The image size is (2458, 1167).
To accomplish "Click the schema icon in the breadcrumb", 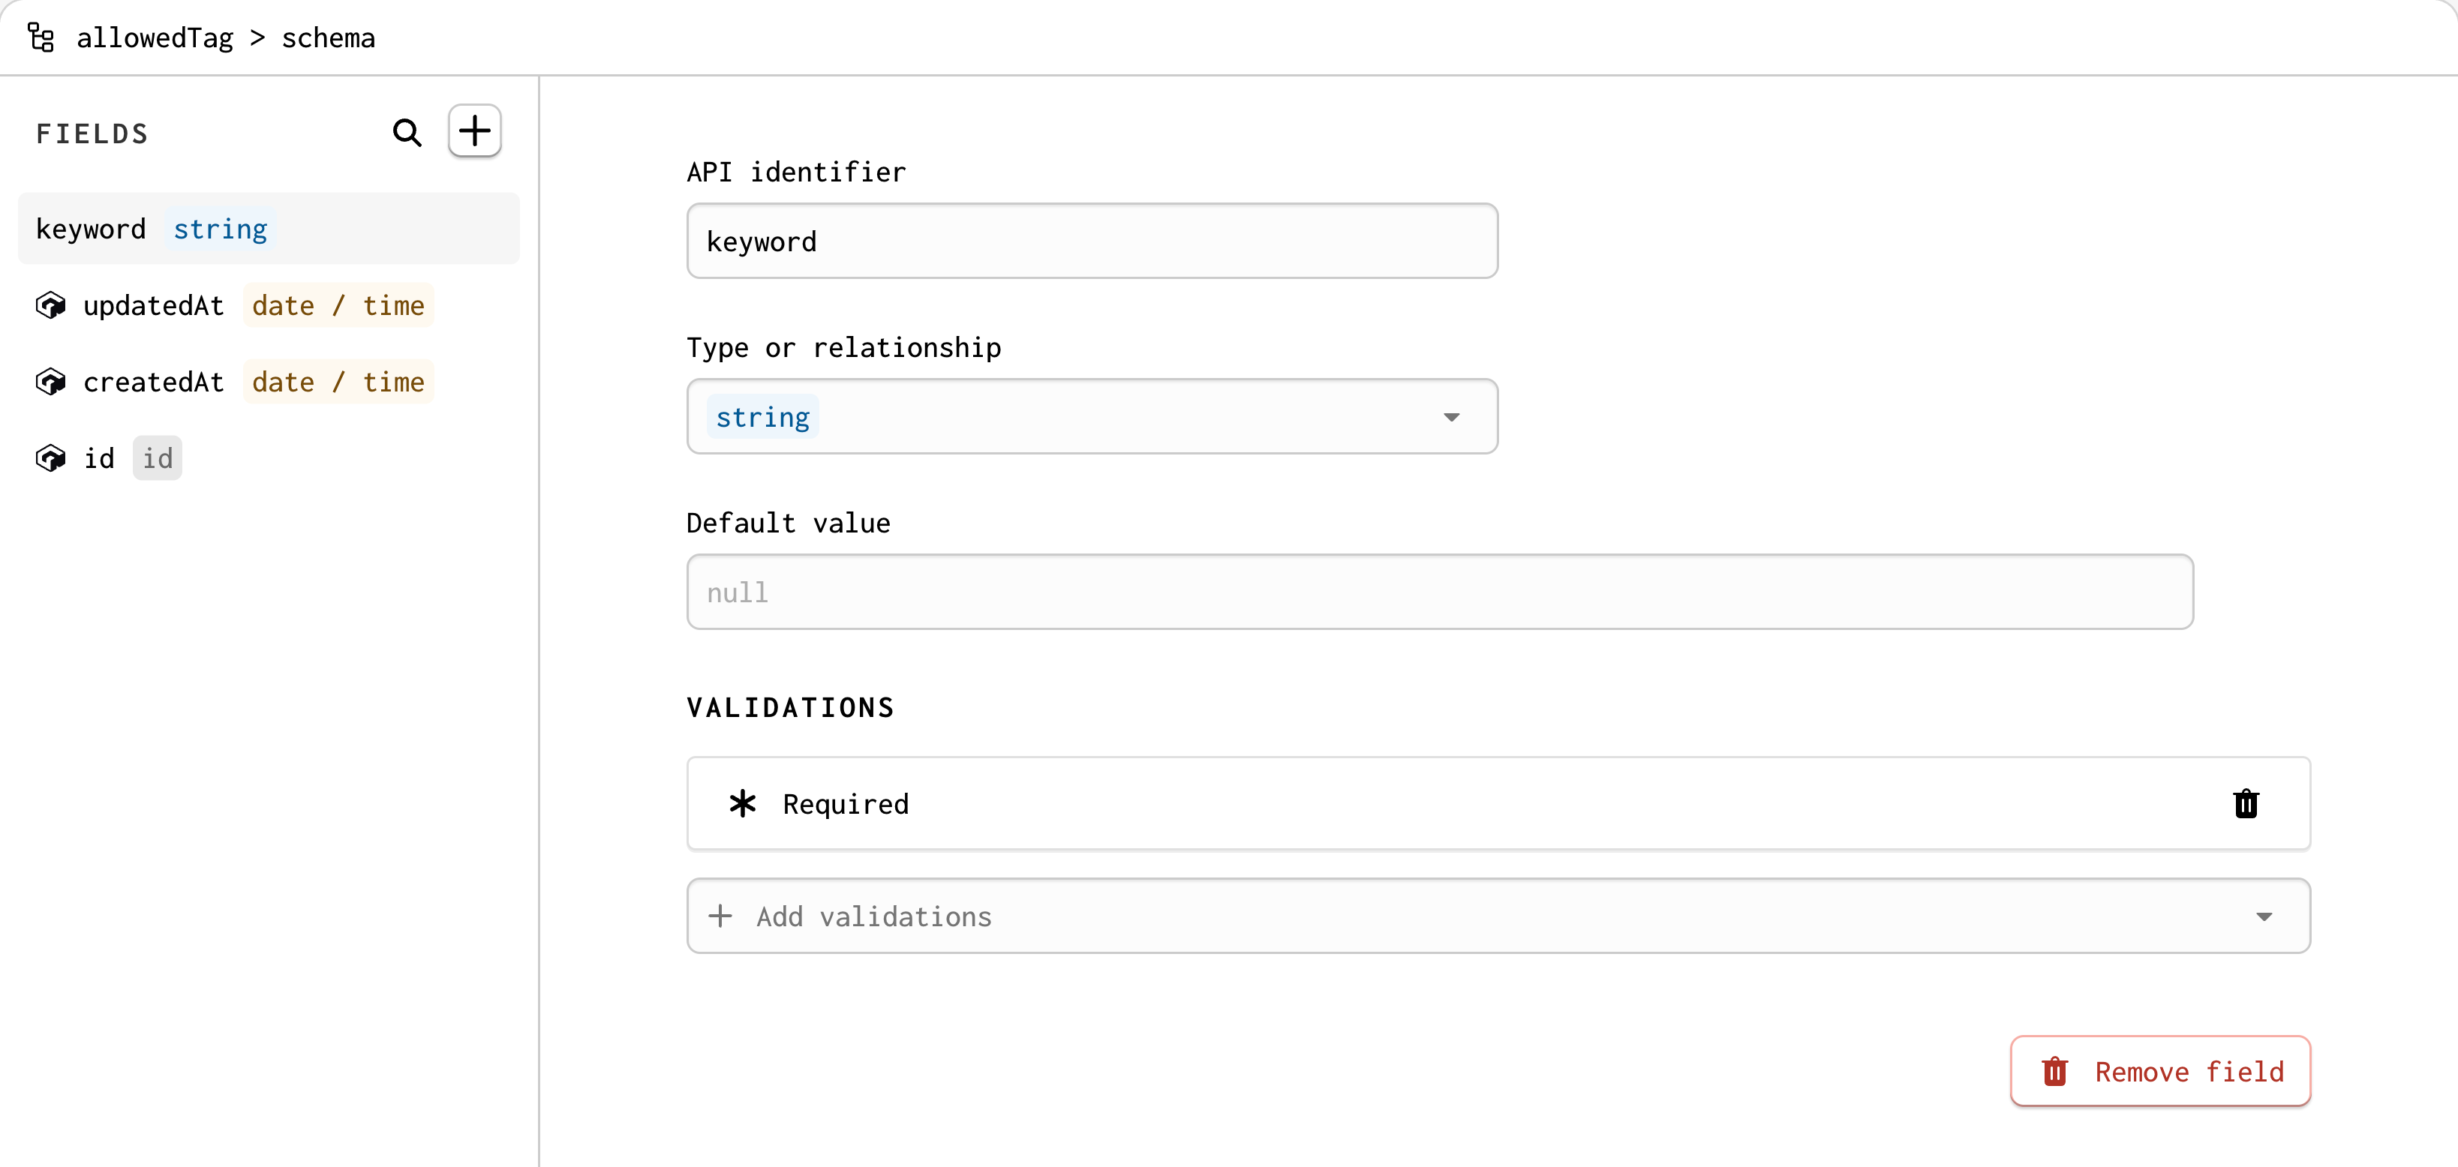I will click(x=40, y=37).
